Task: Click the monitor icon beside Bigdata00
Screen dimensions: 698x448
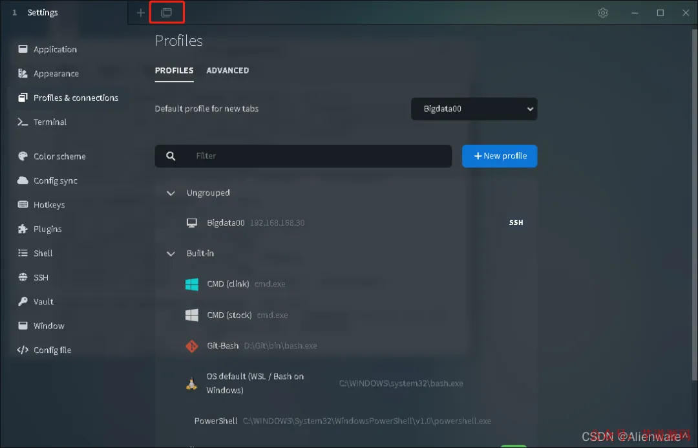Action: [192, 222]
